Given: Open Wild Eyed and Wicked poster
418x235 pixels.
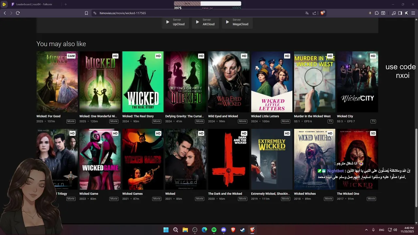Looking at the screenshot, I should coord(229,82).
